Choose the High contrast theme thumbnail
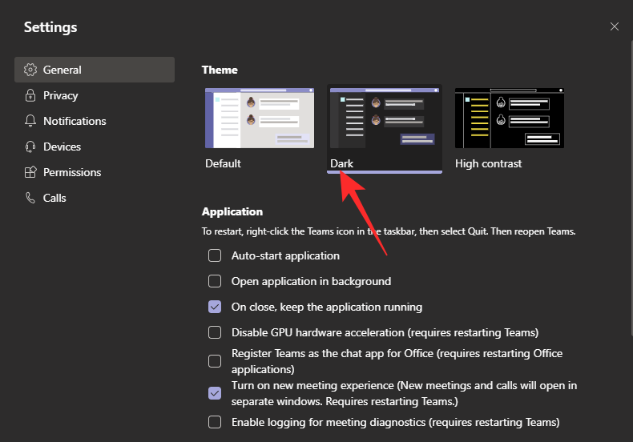 pyautogui.click(x=509, y=119)
